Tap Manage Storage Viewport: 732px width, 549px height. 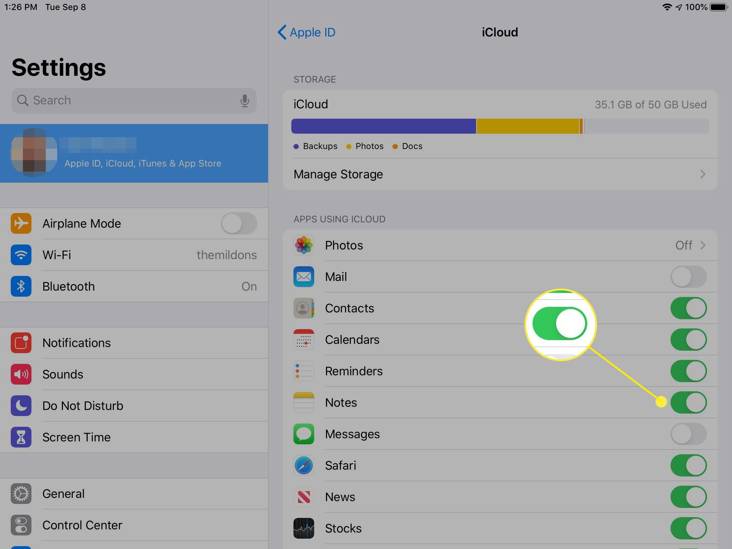coord(500,174)
